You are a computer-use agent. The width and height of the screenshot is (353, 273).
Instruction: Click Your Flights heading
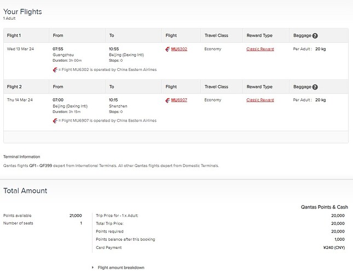coord(22,11)
